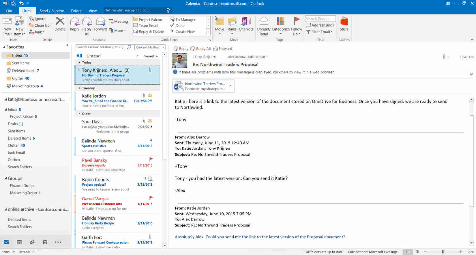This screenshot has width=476, height=255.
Task: Show Unread messages filter
Action: (x=93, y=56)
